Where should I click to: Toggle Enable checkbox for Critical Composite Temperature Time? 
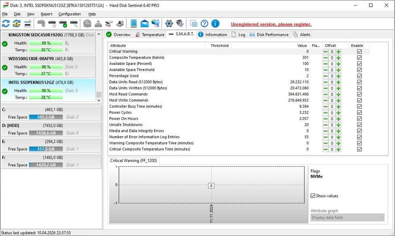click(x=359, y=149)
